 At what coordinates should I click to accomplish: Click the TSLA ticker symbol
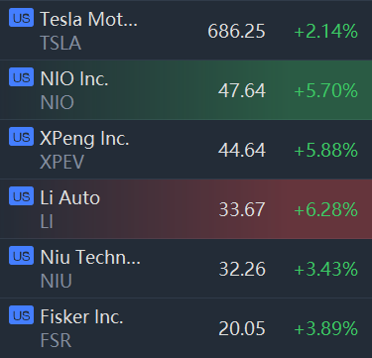tap(61, 44)
